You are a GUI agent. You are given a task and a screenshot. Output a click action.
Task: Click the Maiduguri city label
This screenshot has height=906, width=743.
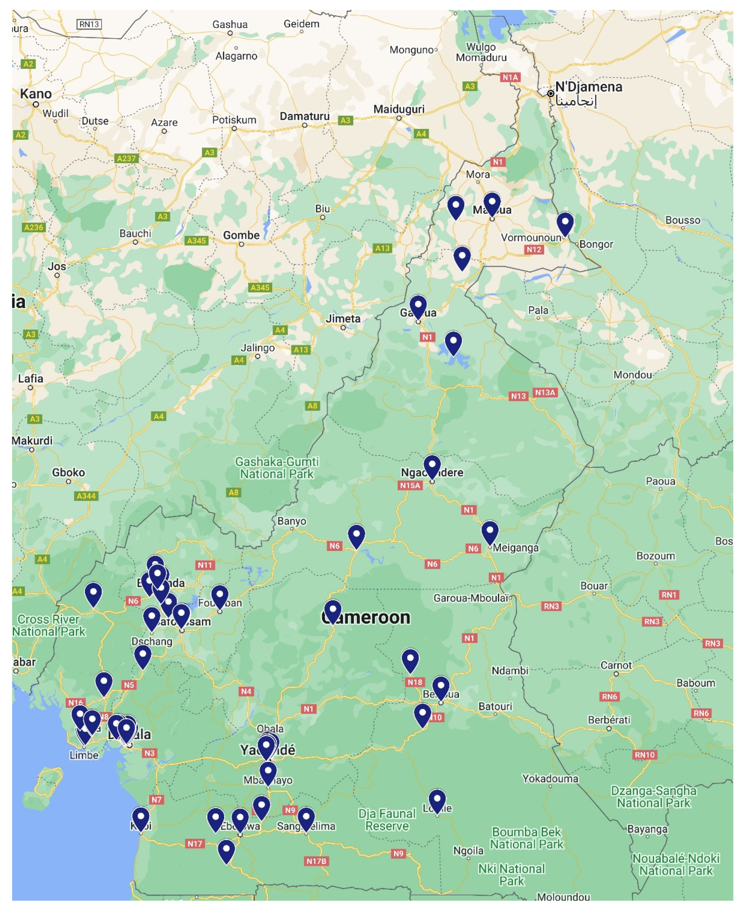point(399,109)
